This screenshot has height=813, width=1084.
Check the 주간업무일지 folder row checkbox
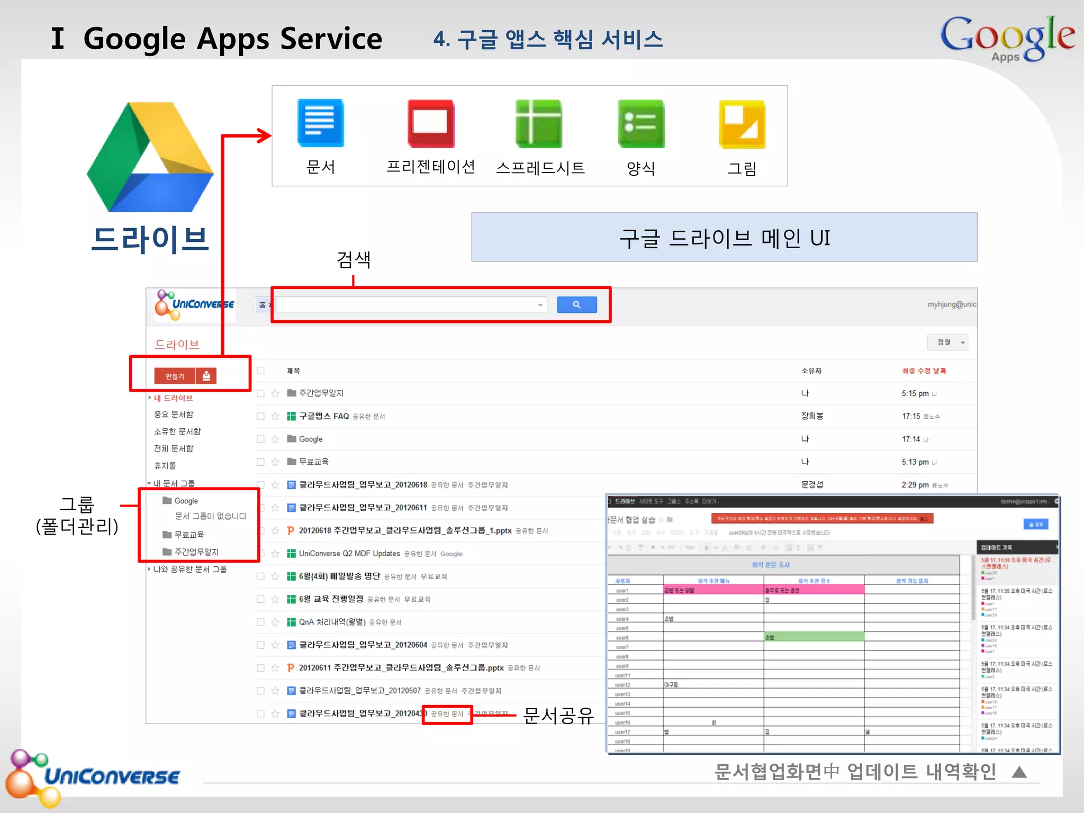260,393
